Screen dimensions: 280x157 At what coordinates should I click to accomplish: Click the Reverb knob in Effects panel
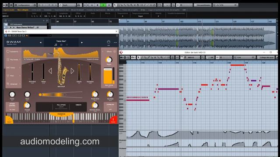109,60
